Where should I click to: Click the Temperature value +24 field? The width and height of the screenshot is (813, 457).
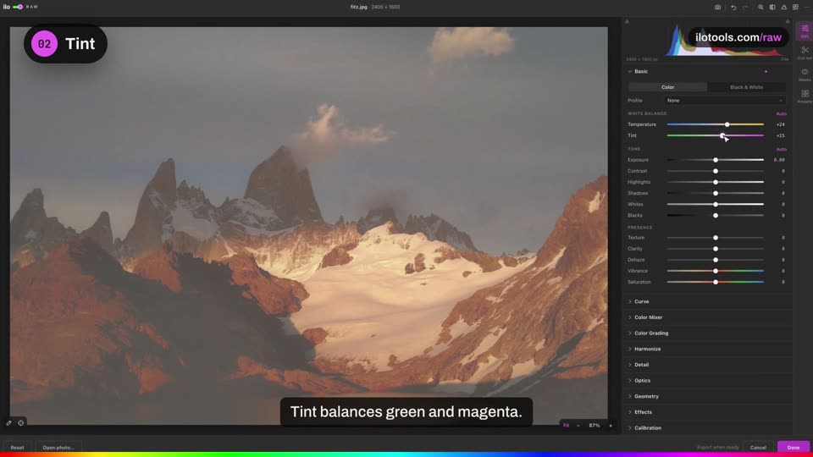tap(780, 124)
